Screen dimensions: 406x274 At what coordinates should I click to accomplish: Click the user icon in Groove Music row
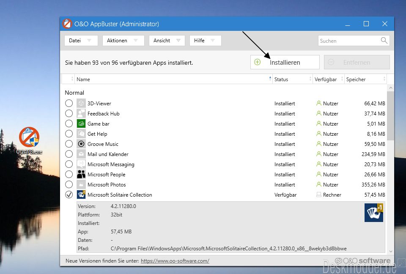[x=319, y=144]
